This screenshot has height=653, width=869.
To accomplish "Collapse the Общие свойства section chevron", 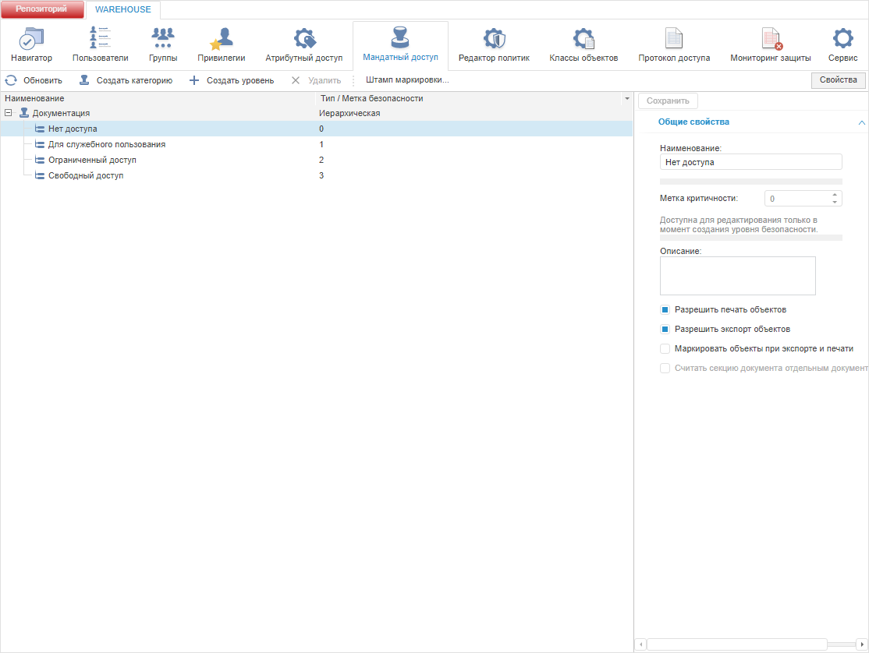I will pos(861,122).
